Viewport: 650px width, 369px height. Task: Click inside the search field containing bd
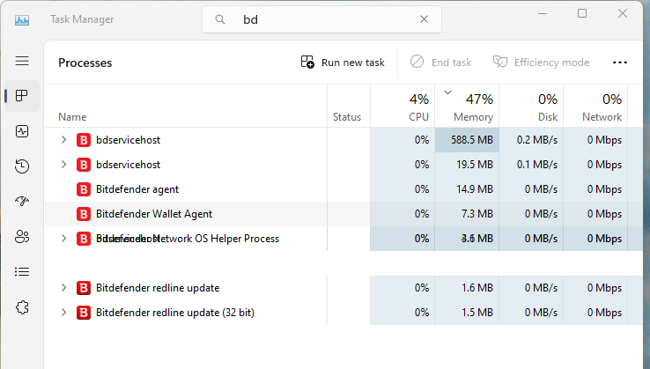tap(317, 18)
